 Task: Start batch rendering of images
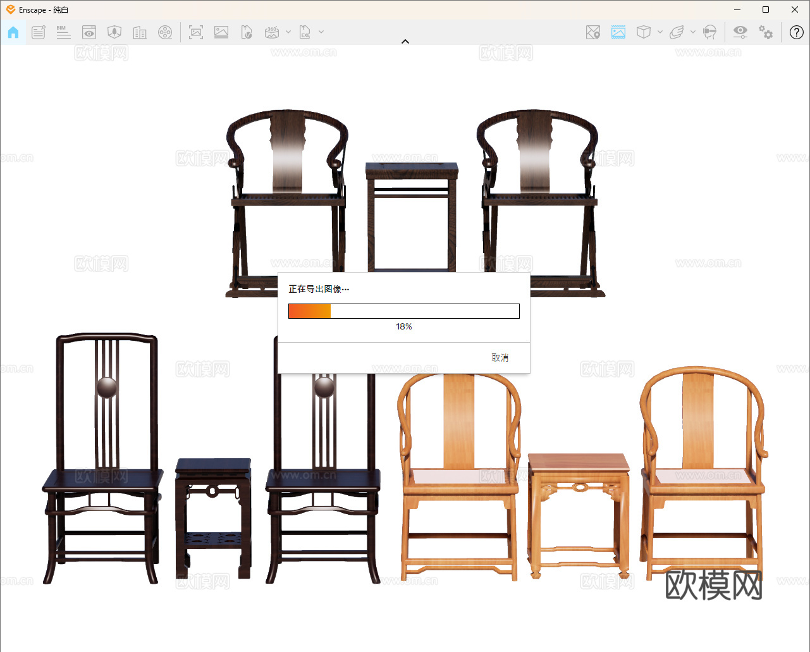[221, 32]
